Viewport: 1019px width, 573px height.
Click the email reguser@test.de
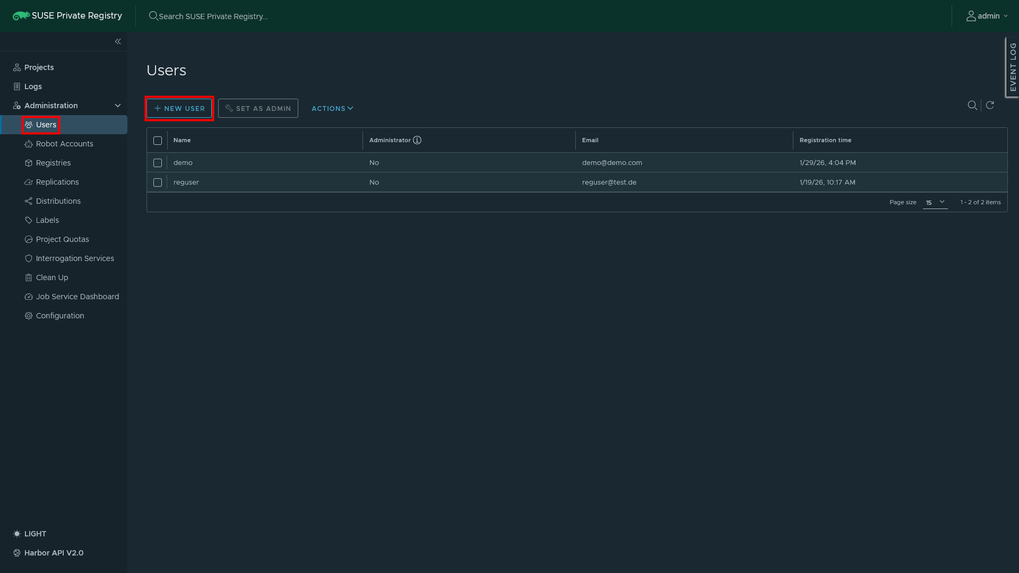[x=609, y=183]
